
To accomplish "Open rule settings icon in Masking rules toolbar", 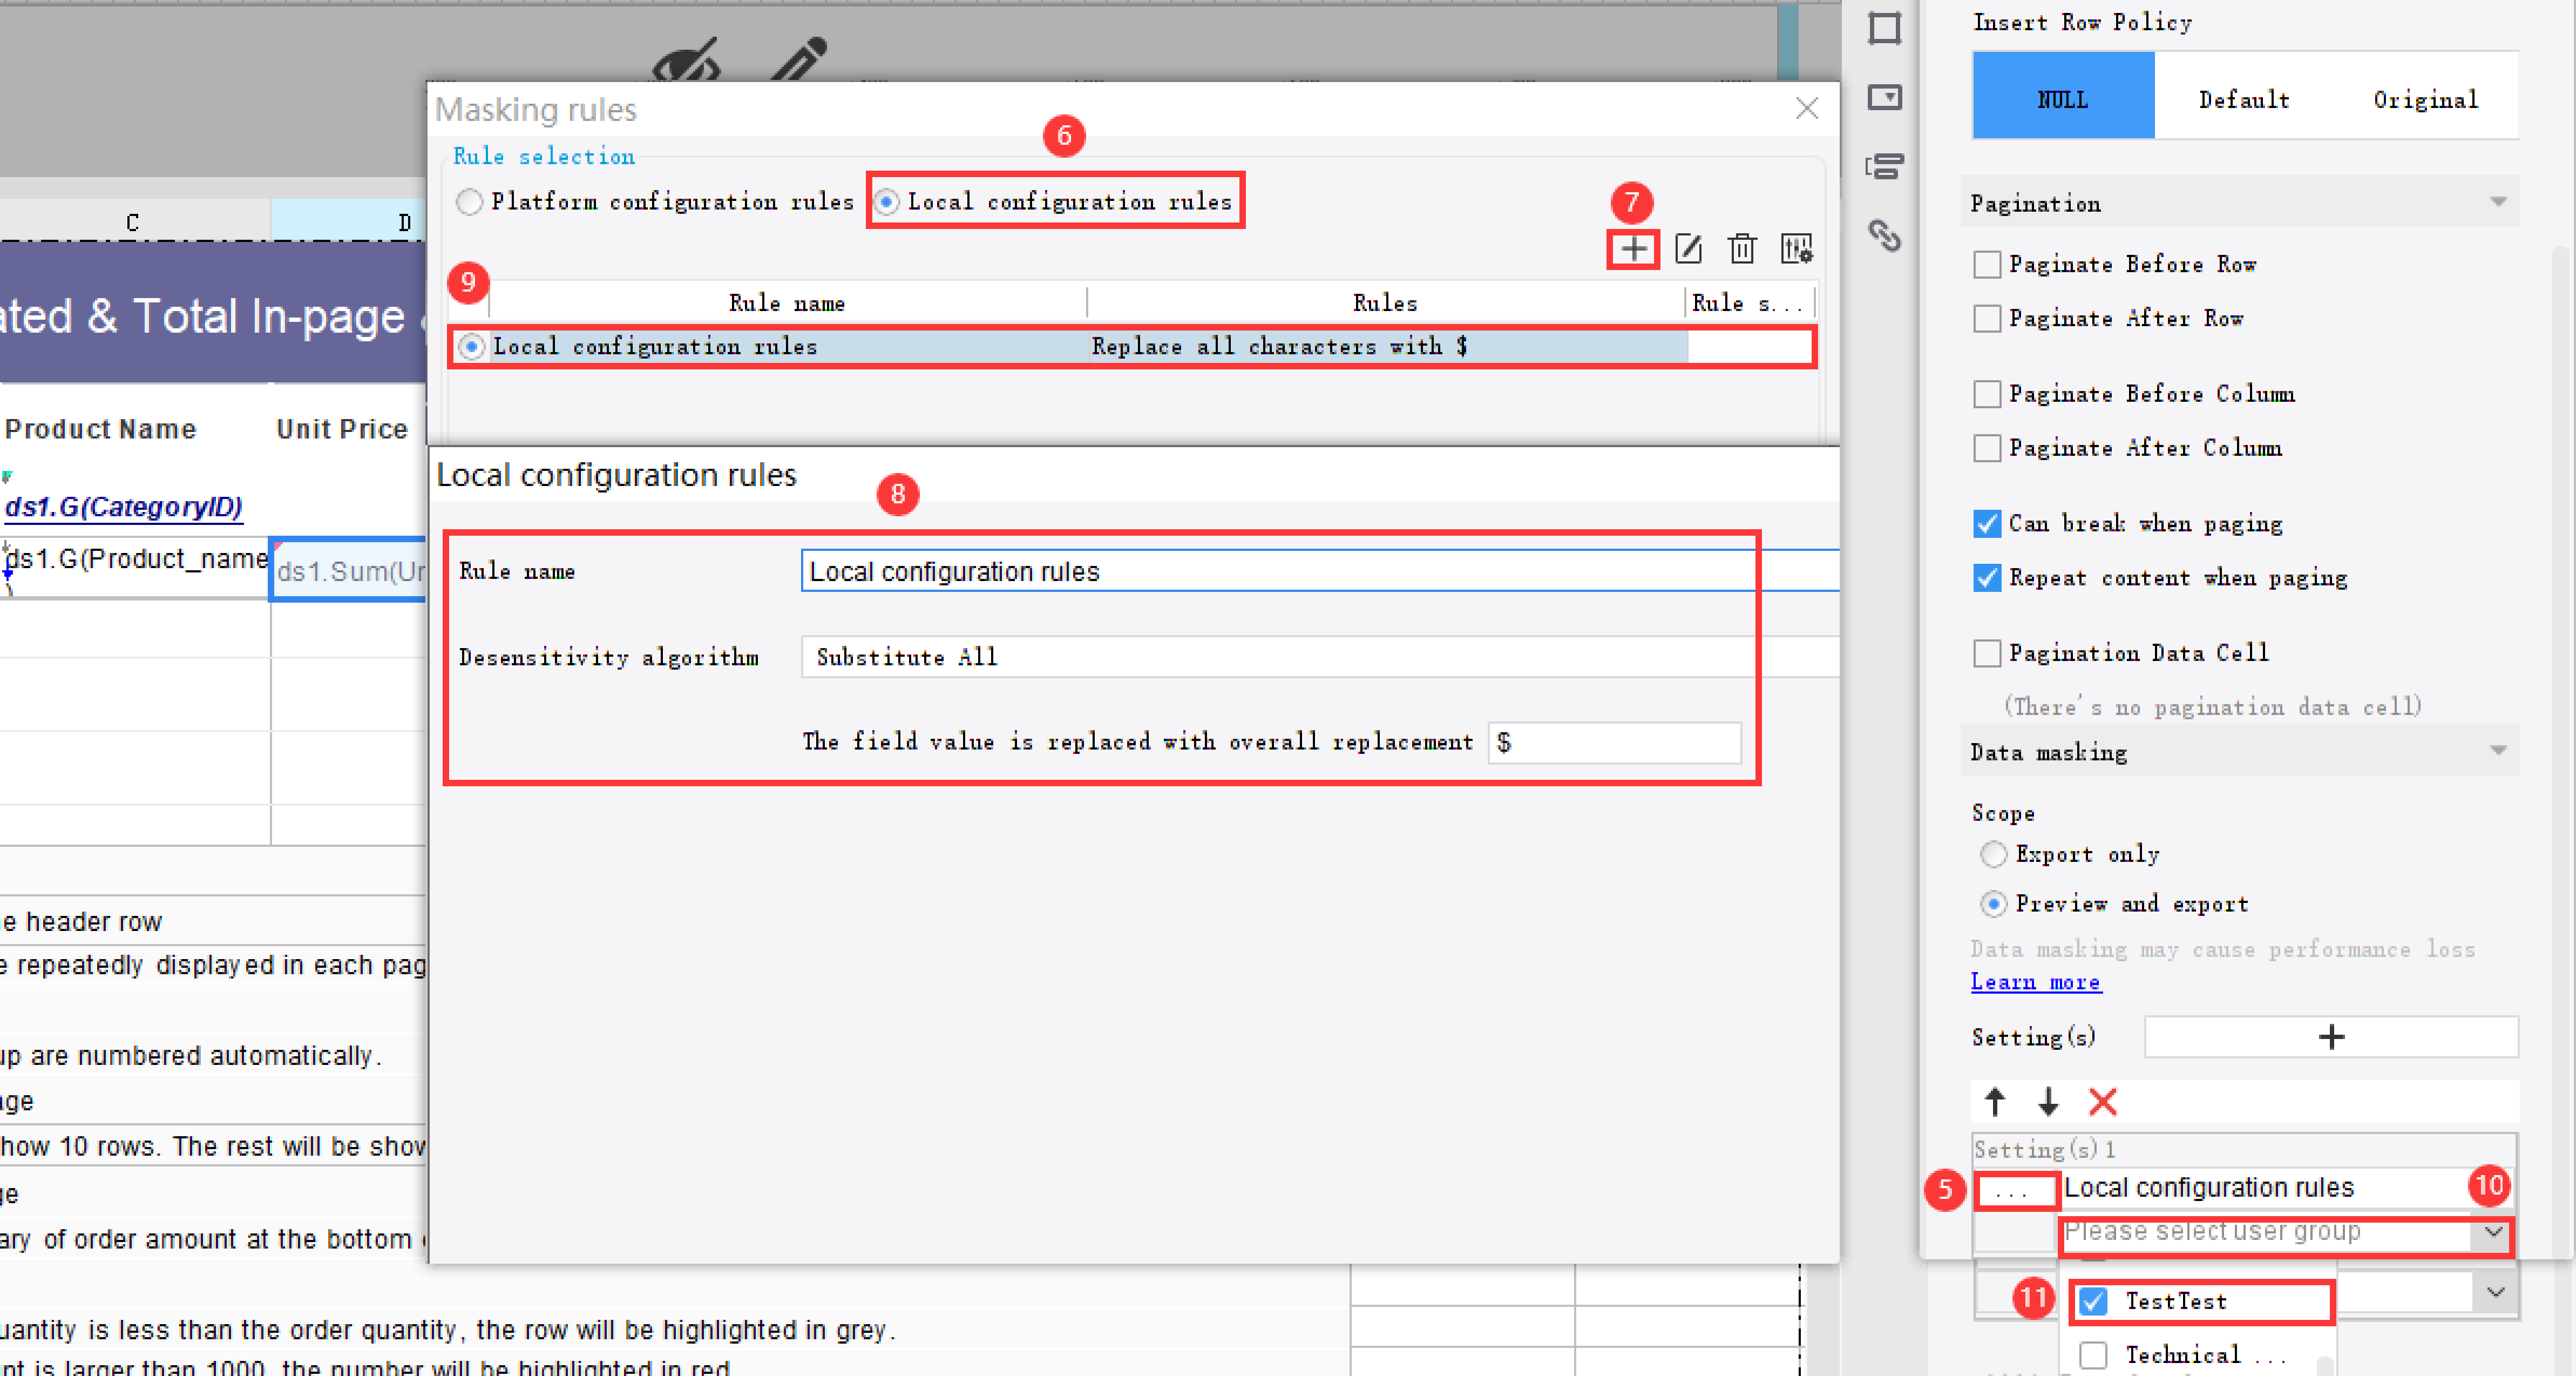I will point(1795,248).
